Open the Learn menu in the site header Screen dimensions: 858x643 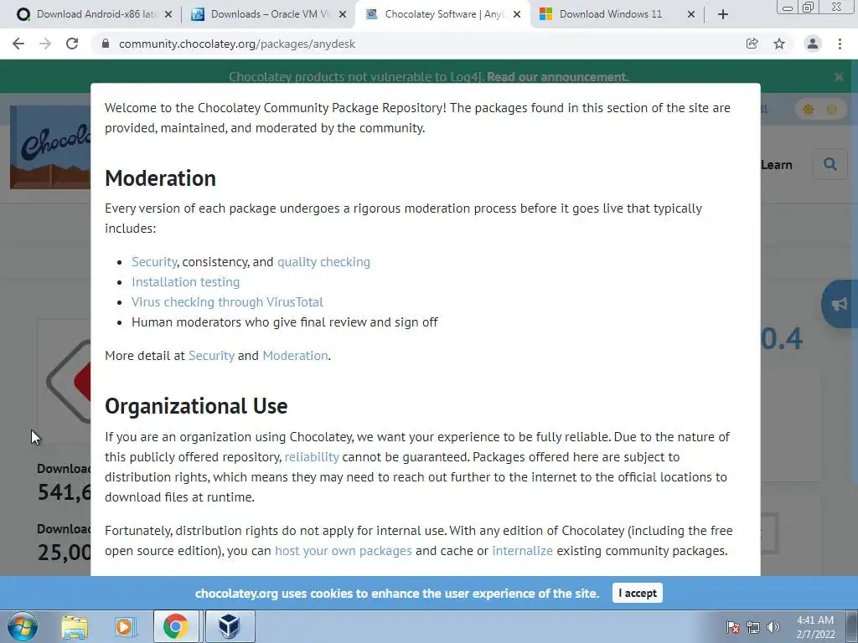(x=777, y=165)
